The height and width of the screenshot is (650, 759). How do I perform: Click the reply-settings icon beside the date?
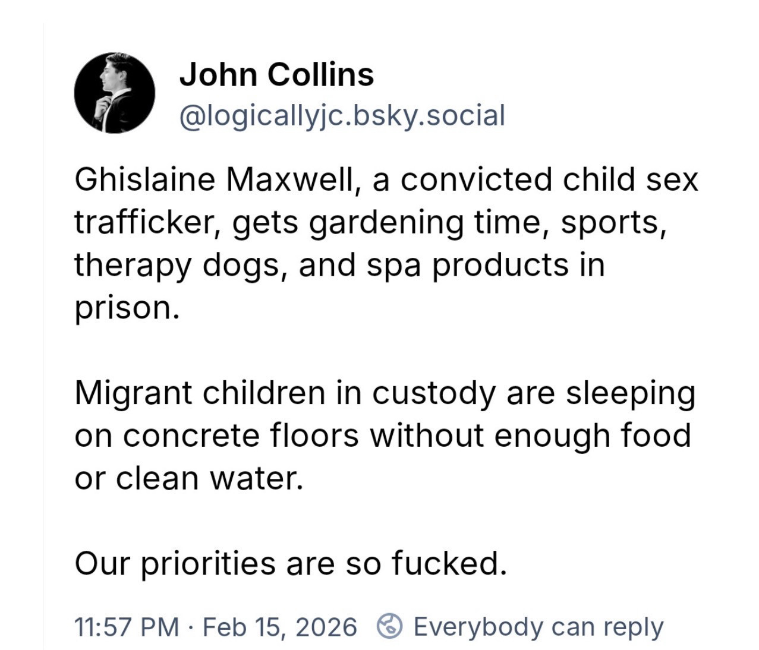(390, 626)
